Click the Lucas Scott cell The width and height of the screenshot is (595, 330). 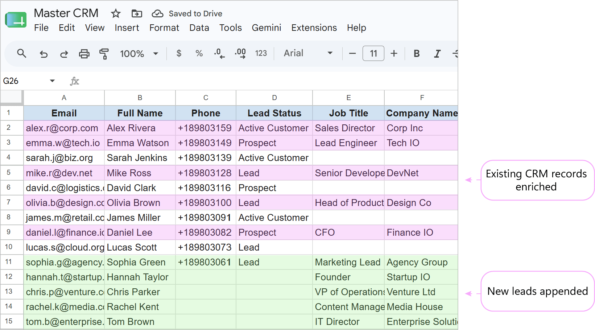point(140,247)
